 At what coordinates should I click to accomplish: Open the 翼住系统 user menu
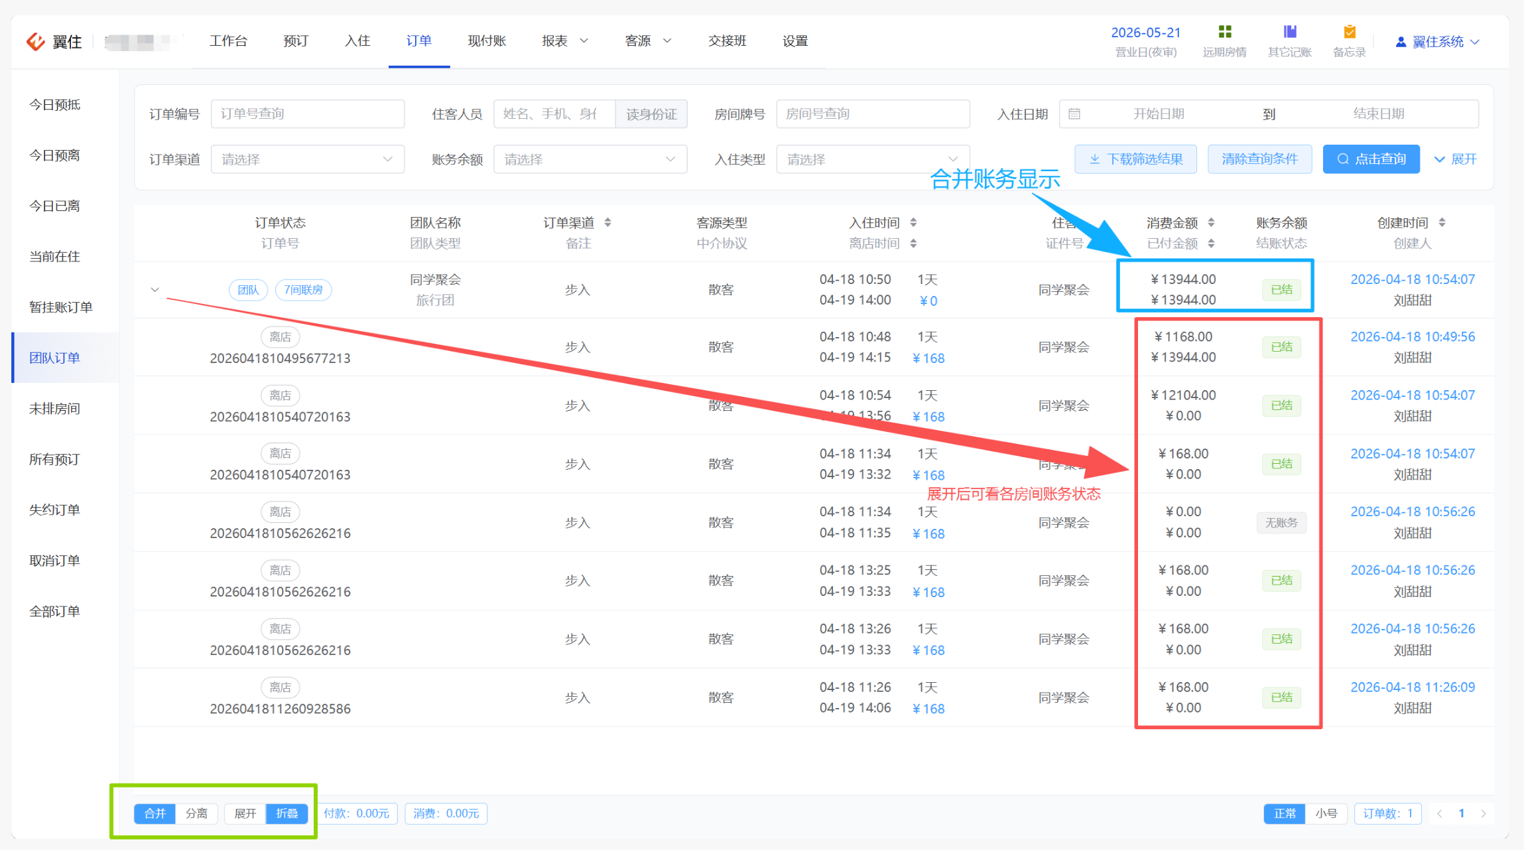coord(1437,42)
